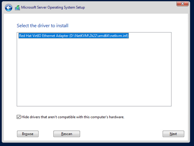Proceed with the Next button
Screen dimensions: 194x146
tap(173, 134)
